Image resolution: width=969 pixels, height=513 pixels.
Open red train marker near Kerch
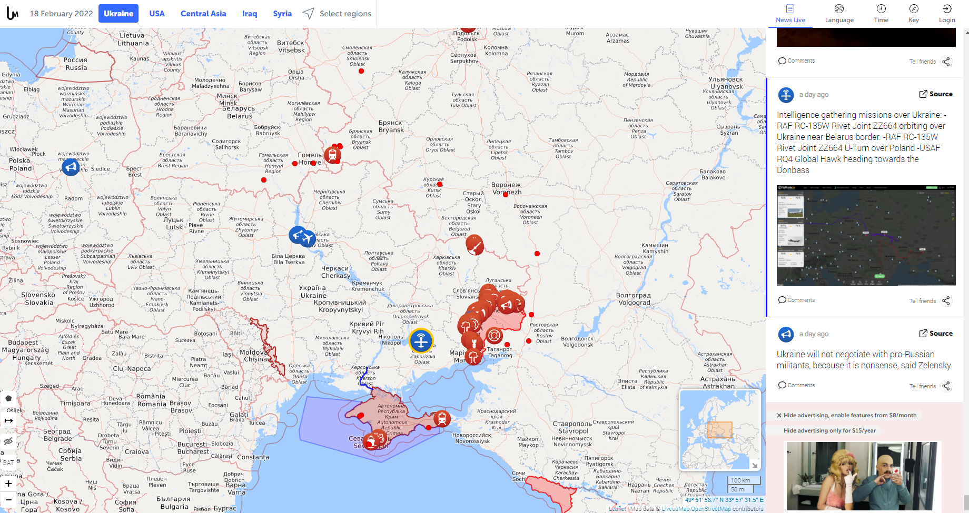(x=442, y=419)
